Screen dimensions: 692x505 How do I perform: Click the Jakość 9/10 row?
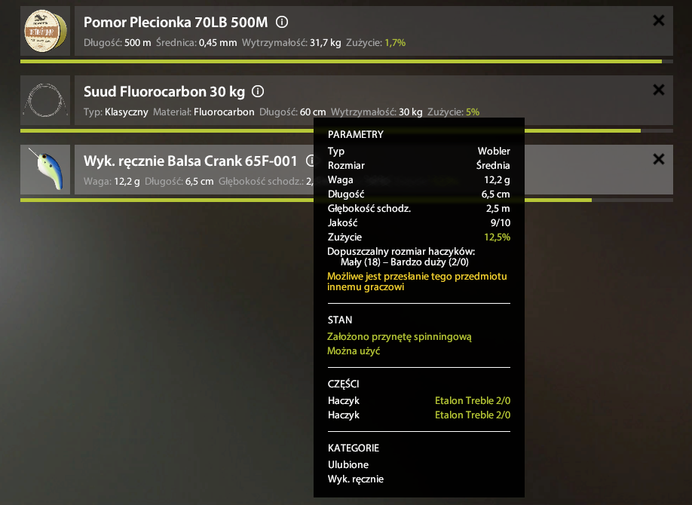click(419, 223)
